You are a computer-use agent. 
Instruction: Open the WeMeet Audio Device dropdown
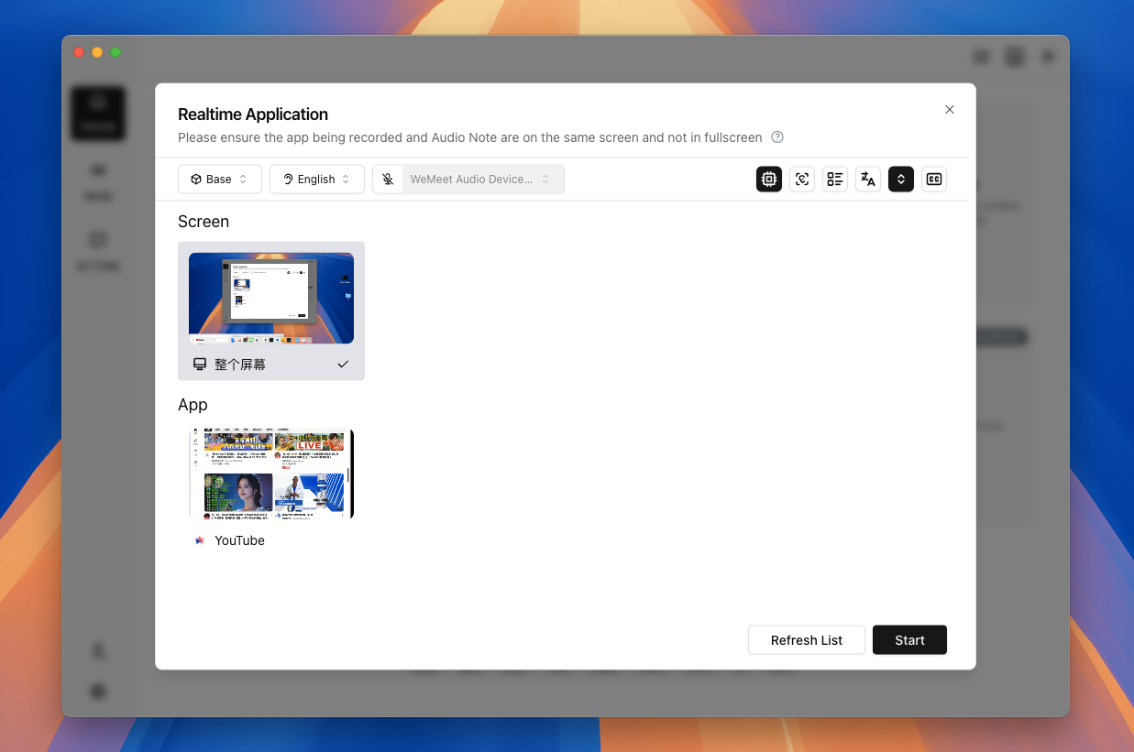[x=483, y=180]
